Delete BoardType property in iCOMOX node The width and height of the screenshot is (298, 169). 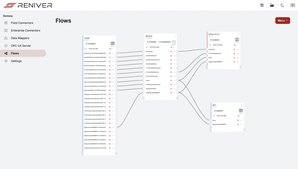[110, 53]
